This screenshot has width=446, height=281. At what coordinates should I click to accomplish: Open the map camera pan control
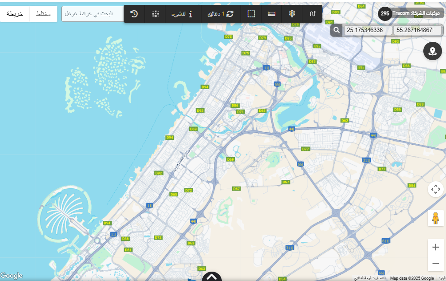point(435,189)
